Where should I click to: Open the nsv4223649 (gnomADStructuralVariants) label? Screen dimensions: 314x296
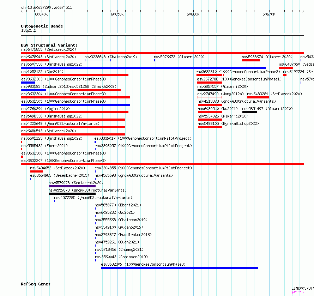(x=60, y=123)
